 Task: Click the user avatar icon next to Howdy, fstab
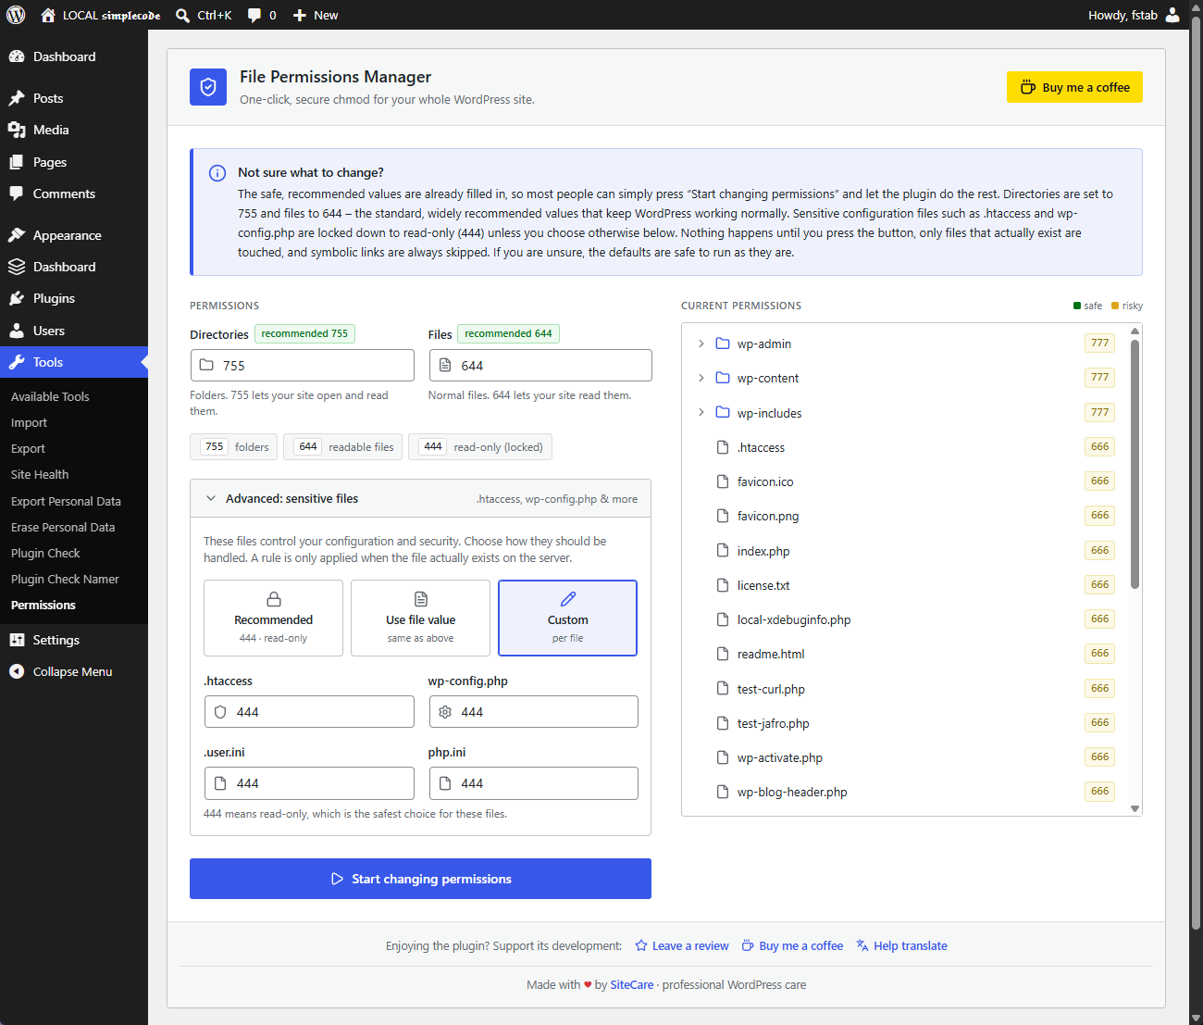[1172, 15]
